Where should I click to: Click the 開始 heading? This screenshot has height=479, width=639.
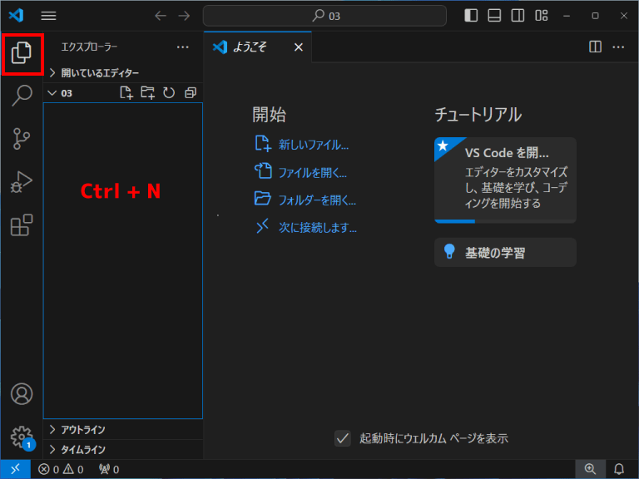click(x=269, y=115)
